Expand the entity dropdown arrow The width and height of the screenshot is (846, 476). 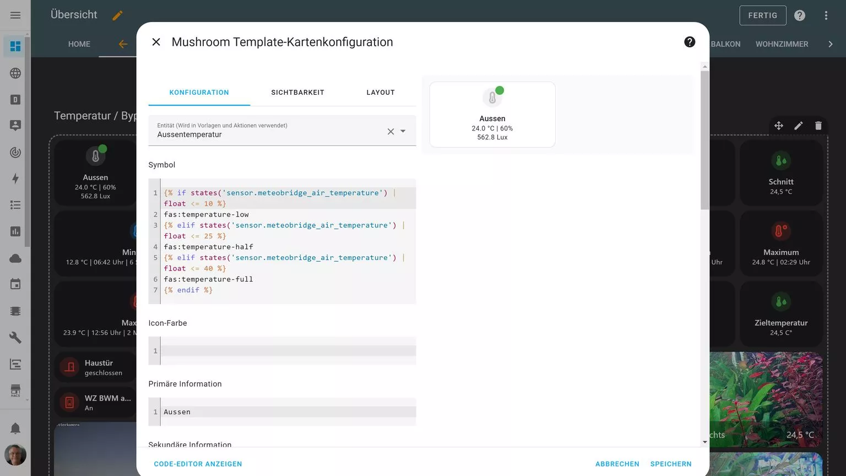point(403,131)
